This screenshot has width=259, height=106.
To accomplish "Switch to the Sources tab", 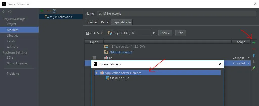I will [92, 22].
